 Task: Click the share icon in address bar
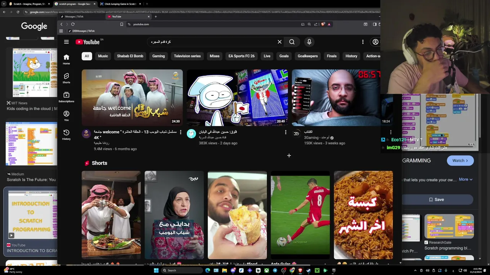point(316,24)
